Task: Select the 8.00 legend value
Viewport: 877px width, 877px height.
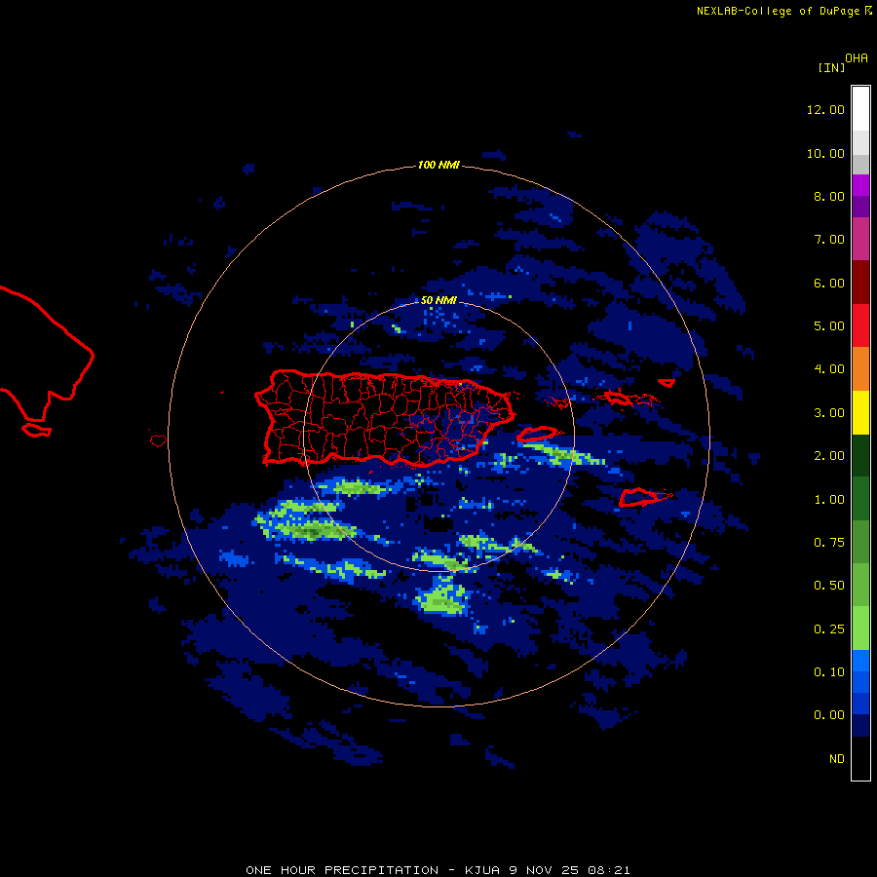Action: [829, 196]
